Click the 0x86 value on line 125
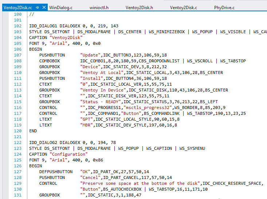The height and width of the screenshot is (199, 267). 98,160
